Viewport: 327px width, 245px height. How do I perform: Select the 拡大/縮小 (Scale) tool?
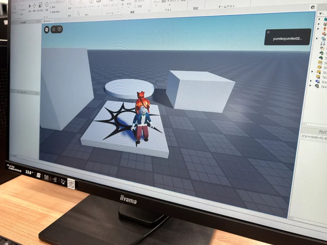point(40,5)
